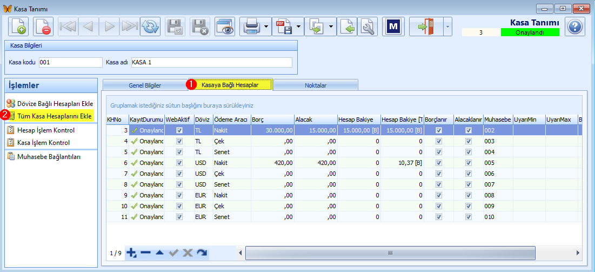
Task: Expand the exit door dropdown arrow
Action: 447,26
